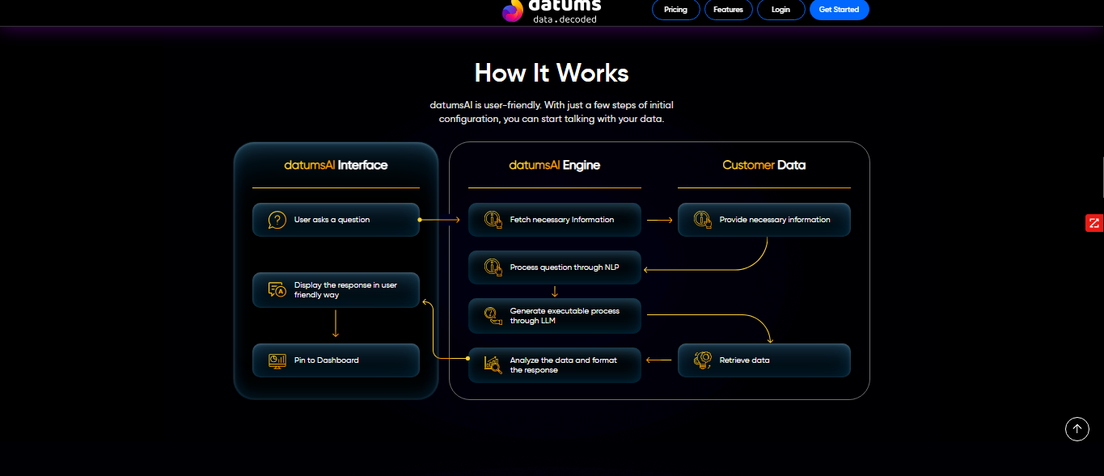Click the Generate executable process icon
The width and height of the screenshot is (1104, 476).
(x=493, y=316)
